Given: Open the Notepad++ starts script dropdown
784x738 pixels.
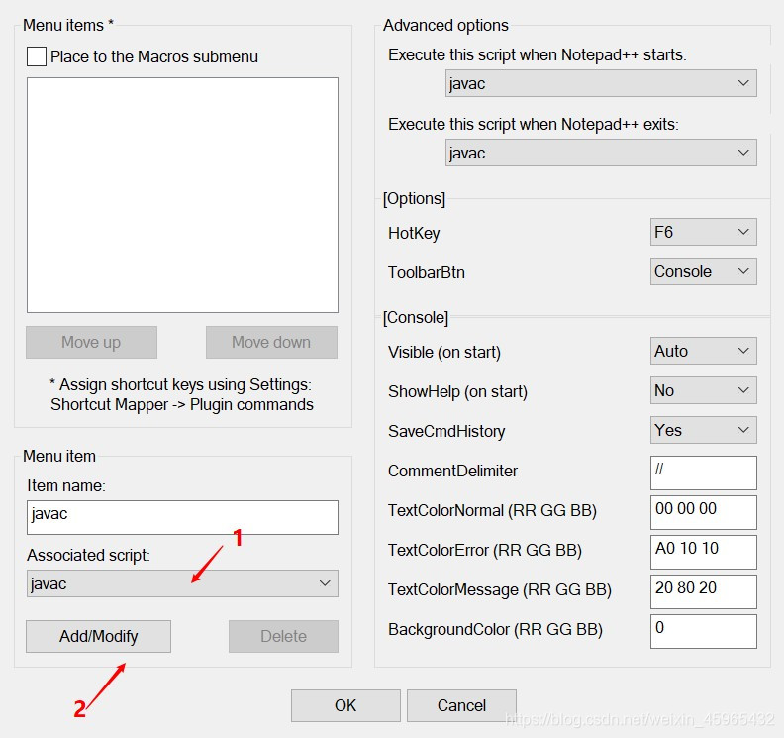Looking at the screenshot, I should [601, 83].
